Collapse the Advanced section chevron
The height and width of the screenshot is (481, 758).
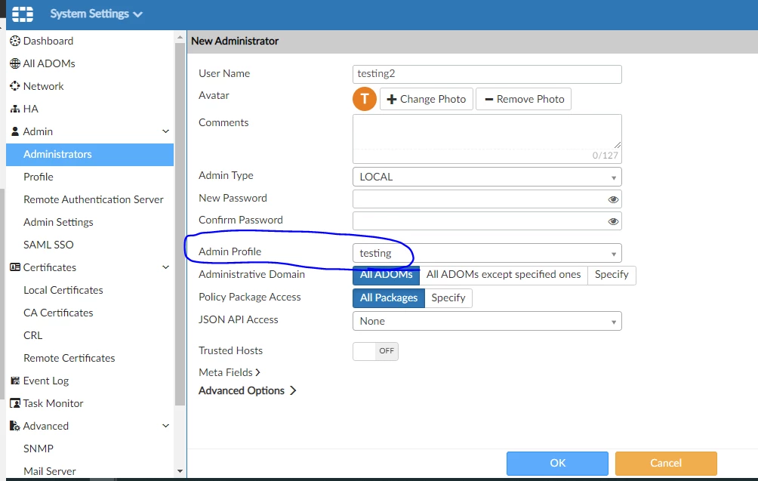click(x=165, y=426)
